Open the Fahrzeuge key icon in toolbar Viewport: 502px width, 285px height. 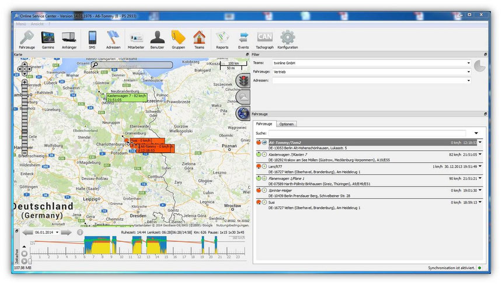27,40
